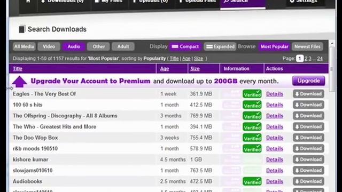Download r&b moods 190510

click(x=308, y=148)
